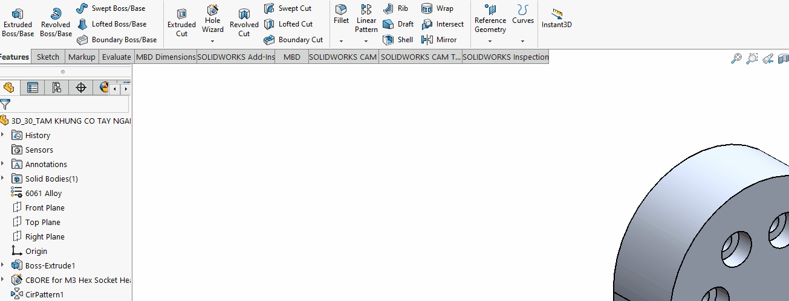This screenshot has width=789, height=301.
Task: Select the 6061 Alloy material item
Action: 43,194
